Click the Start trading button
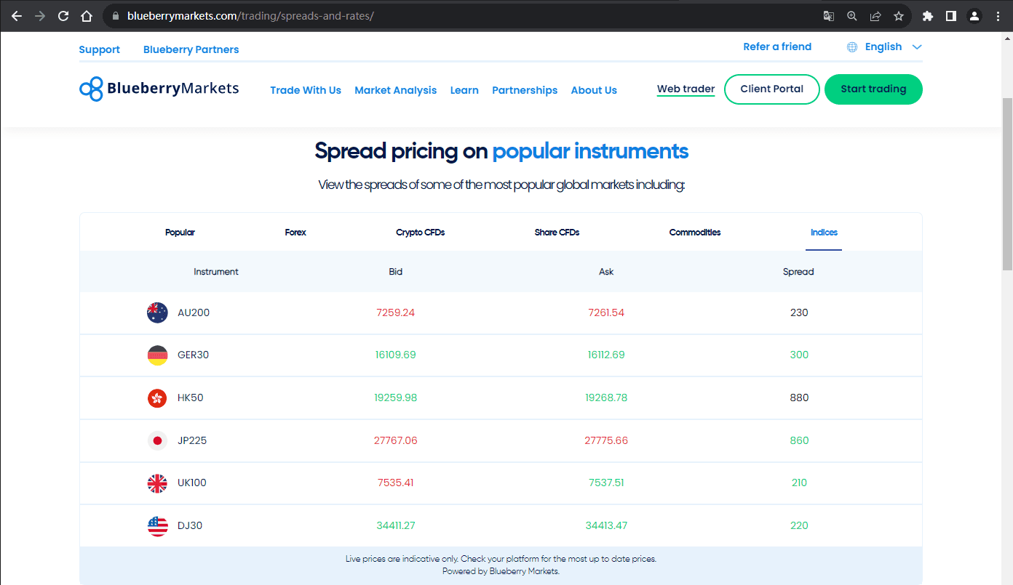Screen dimensions: 1013x585 pyautogui.click(x=873, y=89)
